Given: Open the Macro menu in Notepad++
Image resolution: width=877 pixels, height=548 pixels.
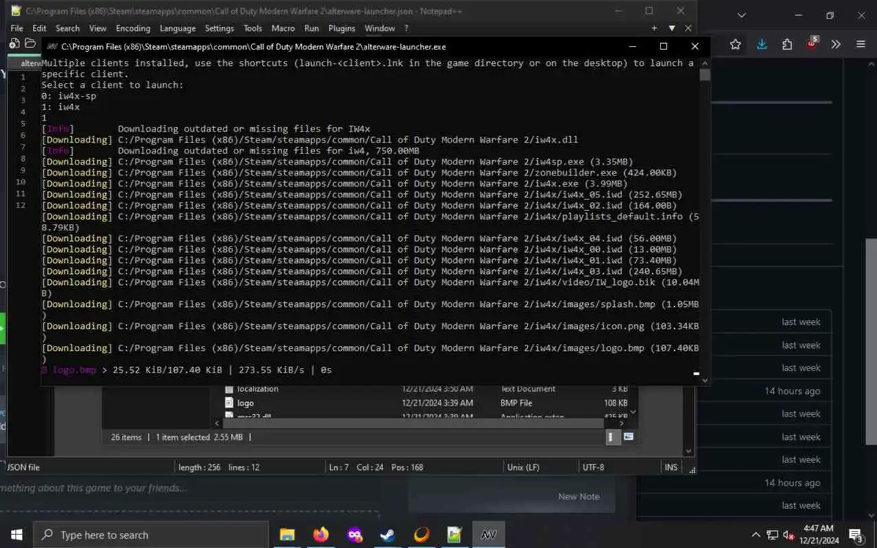Looking at the screenshot, I should pos(283,28).
